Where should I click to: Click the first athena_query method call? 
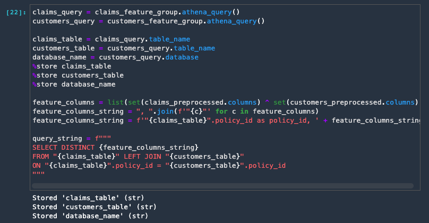point(207,12)
